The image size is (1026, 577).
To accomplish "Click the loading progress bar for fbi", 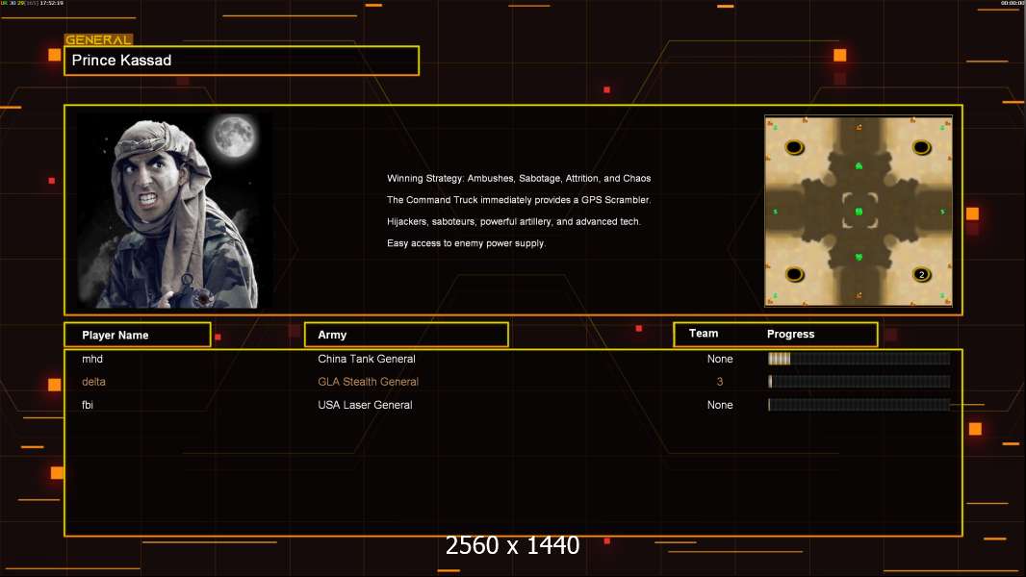I will (859, 405).
